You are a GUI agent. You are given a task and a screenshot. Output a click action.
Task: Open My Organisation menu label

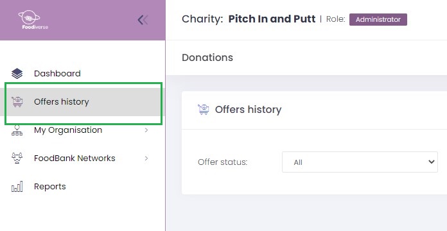[x=68, y=130]
